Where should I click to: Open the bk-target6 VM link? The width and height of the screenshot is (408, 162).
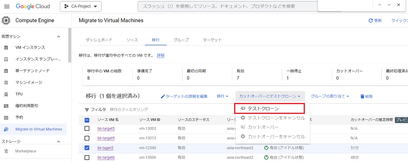click(x=106, y=158)
